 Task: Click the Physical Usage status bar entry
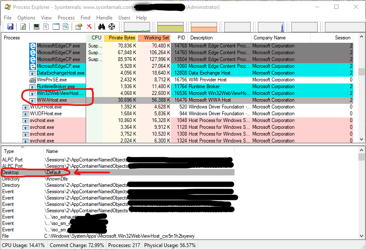(170, 245)
